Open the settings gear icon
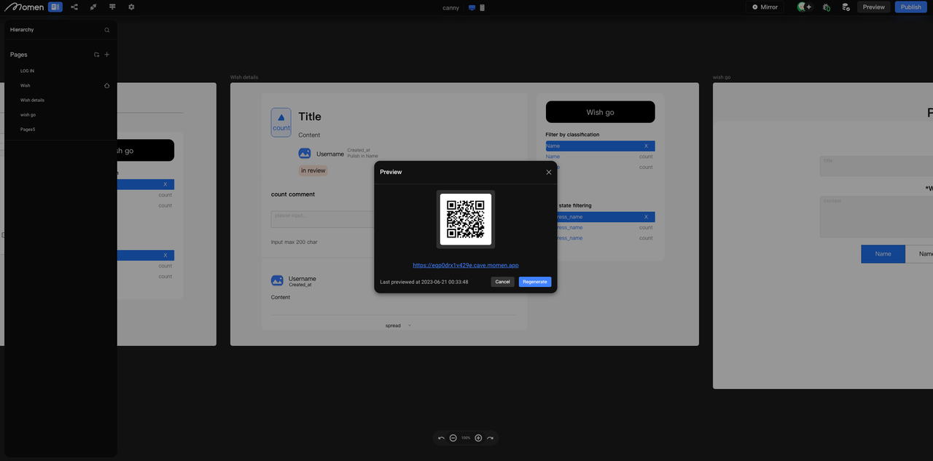This screenshot has height=461, width=933. pyautogui.click(x=131, y=7)
